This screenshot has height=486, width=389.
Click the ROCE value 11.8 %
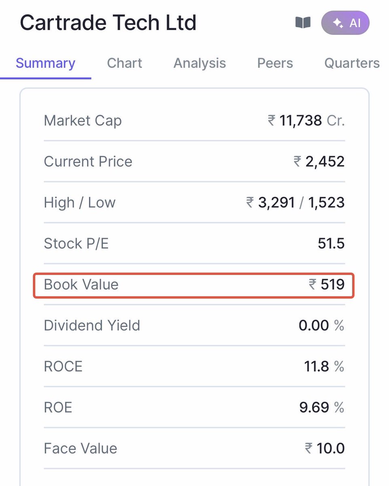324,367
